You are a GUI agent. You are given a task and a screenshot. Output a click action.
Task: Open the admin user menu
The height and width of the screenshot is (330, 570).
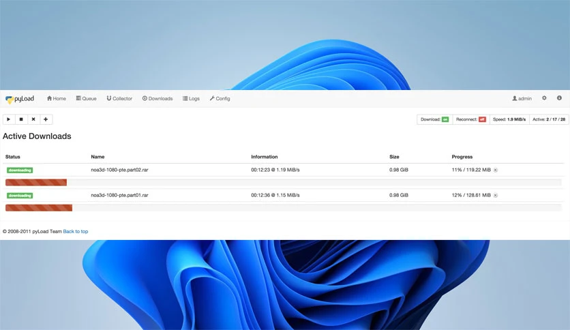(x=522, y=98)
